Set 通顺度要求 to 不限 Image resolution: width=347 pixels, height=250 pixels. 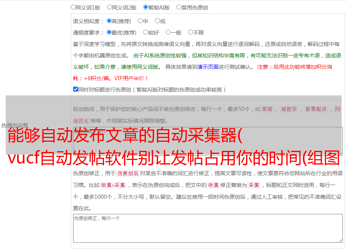coord(190,32)
